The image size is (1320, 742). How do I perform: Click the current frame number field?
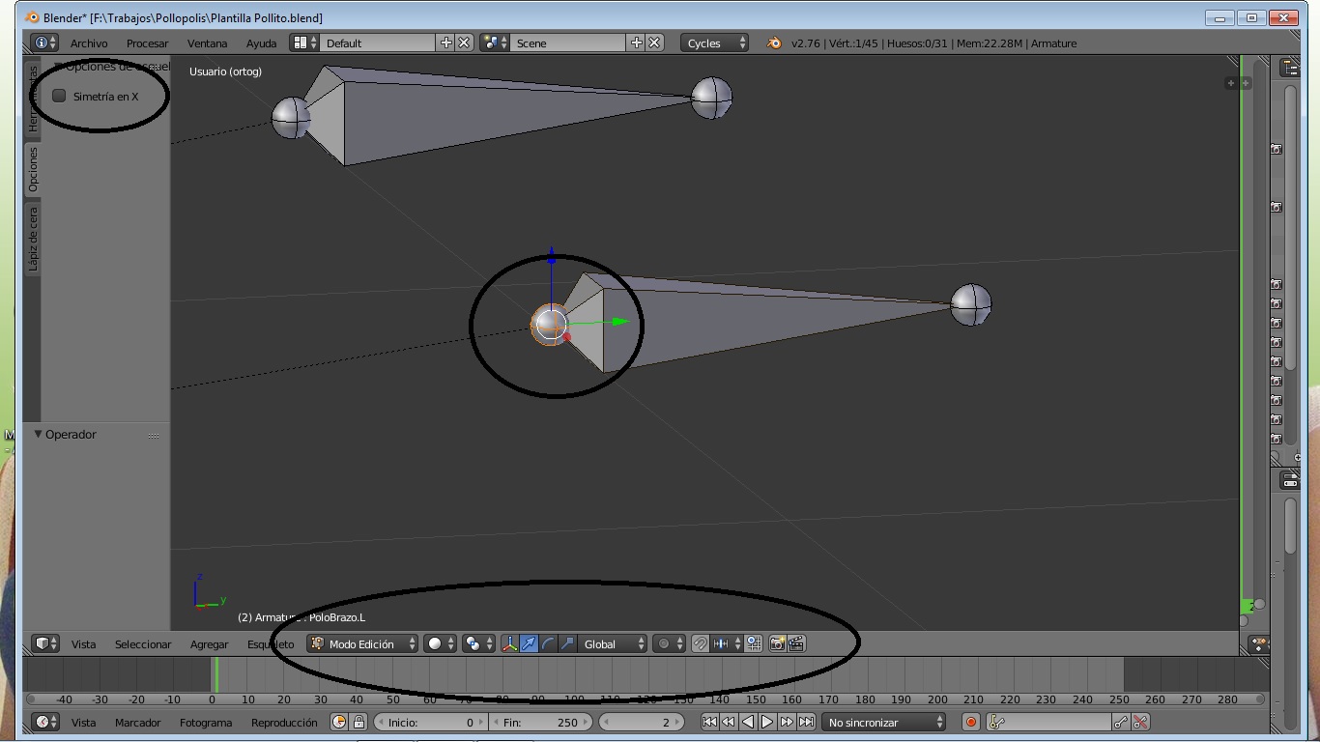642,722
